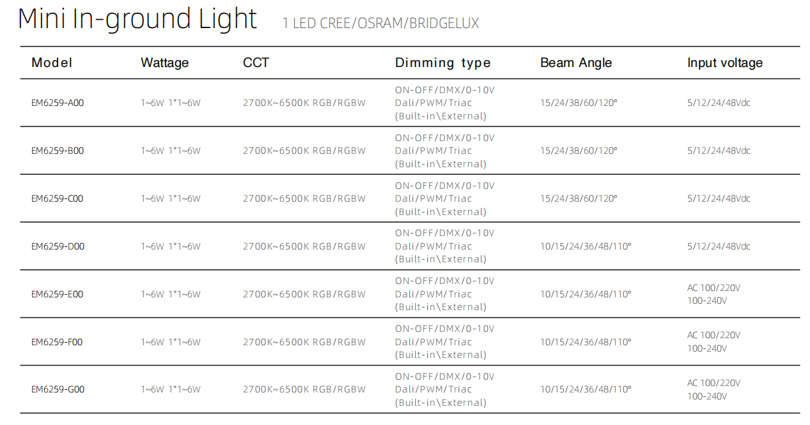The width and height of the screenshot is (810, 425).
Task: Select EM6259-G00 dimming type cell
Action: pyautogui.click(x=445, y=389)
